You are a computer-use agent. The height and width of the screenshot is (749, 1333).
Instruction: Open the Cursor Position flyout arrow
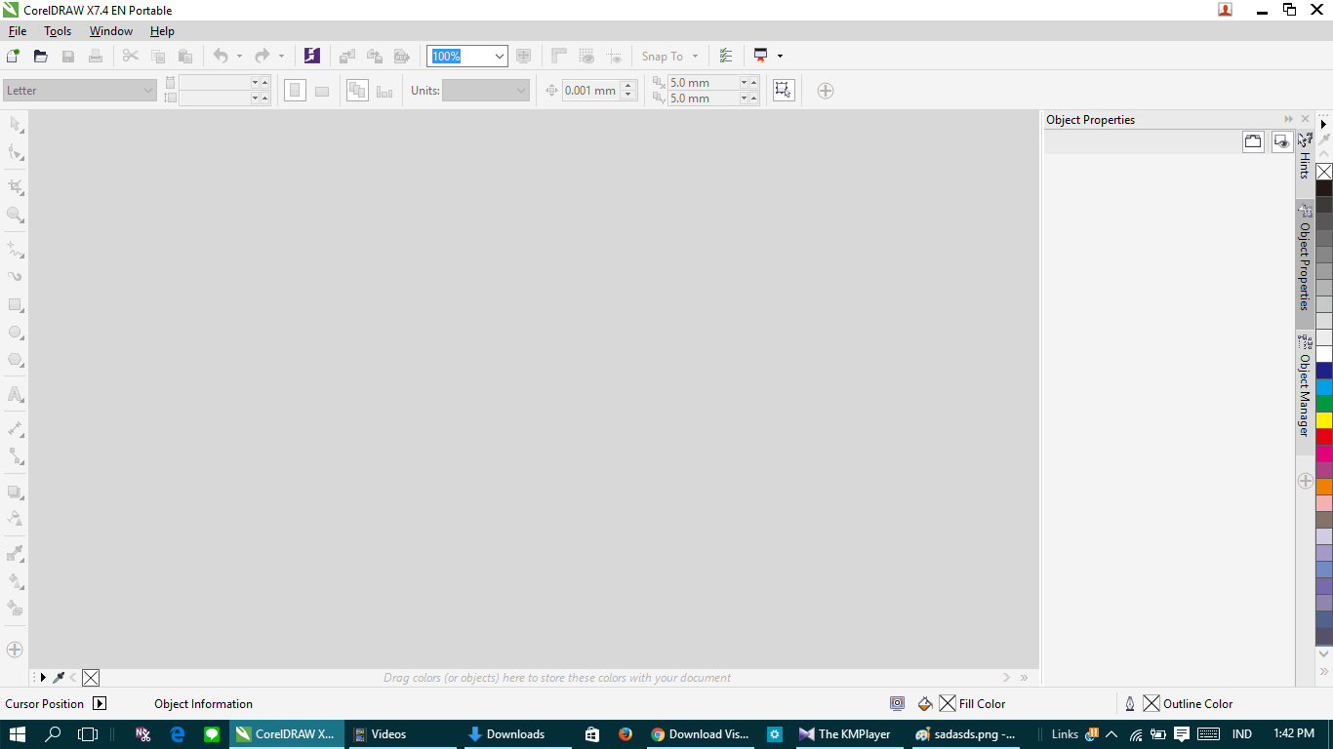point(100,703)
